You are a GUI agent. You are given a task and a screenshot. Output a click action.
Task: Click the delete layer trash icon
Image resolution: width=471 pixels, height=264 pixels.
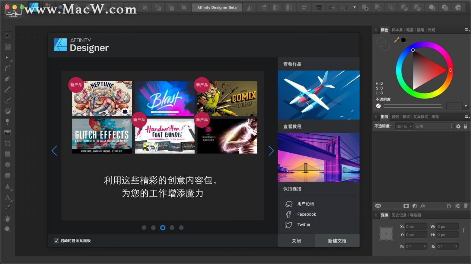(x=466, y=206)
